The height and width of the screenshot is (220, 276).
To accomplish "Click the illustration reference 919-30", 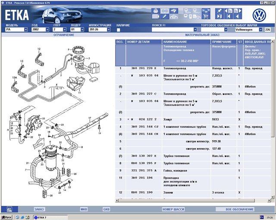I will pos(216,141).
